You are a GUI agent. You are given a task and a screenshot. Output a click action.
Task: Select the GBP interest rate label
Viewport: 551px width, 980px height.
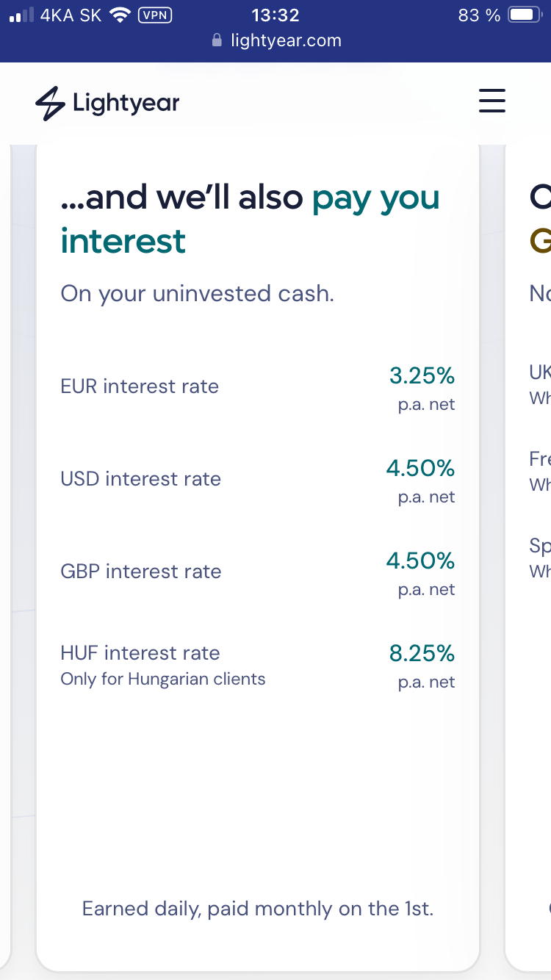pos(141,572)
